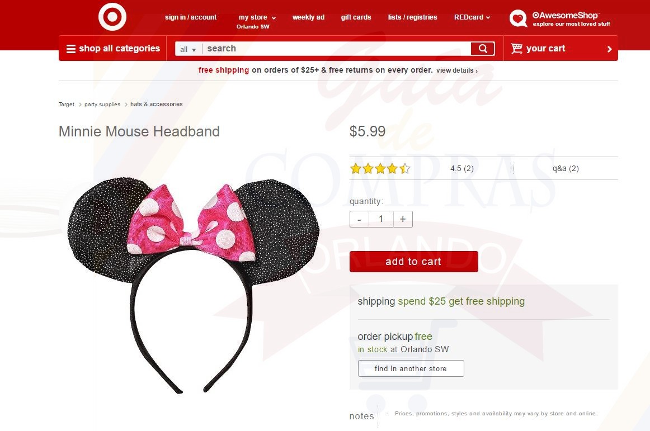The image size is (650, 431).
Task: Click the star rating icons
Action: tap(380, 168)
